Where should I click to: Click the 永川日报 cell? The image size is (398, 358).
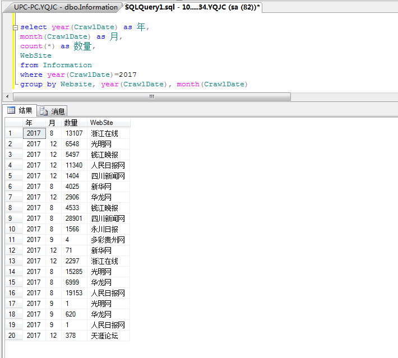click(108, 229)
